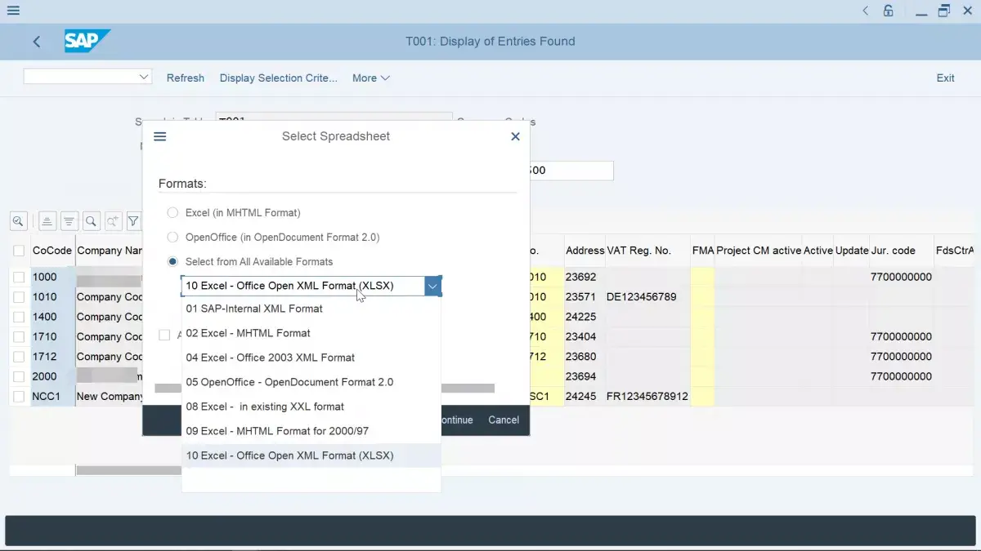
Task: Click the New Company name cell
Action: [x=110, y=397]
